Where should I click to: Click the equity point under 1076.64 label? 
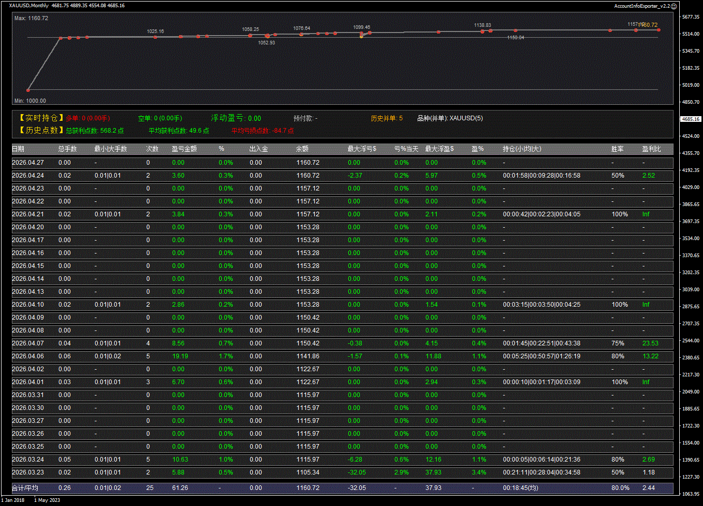(x=301, y=34)
